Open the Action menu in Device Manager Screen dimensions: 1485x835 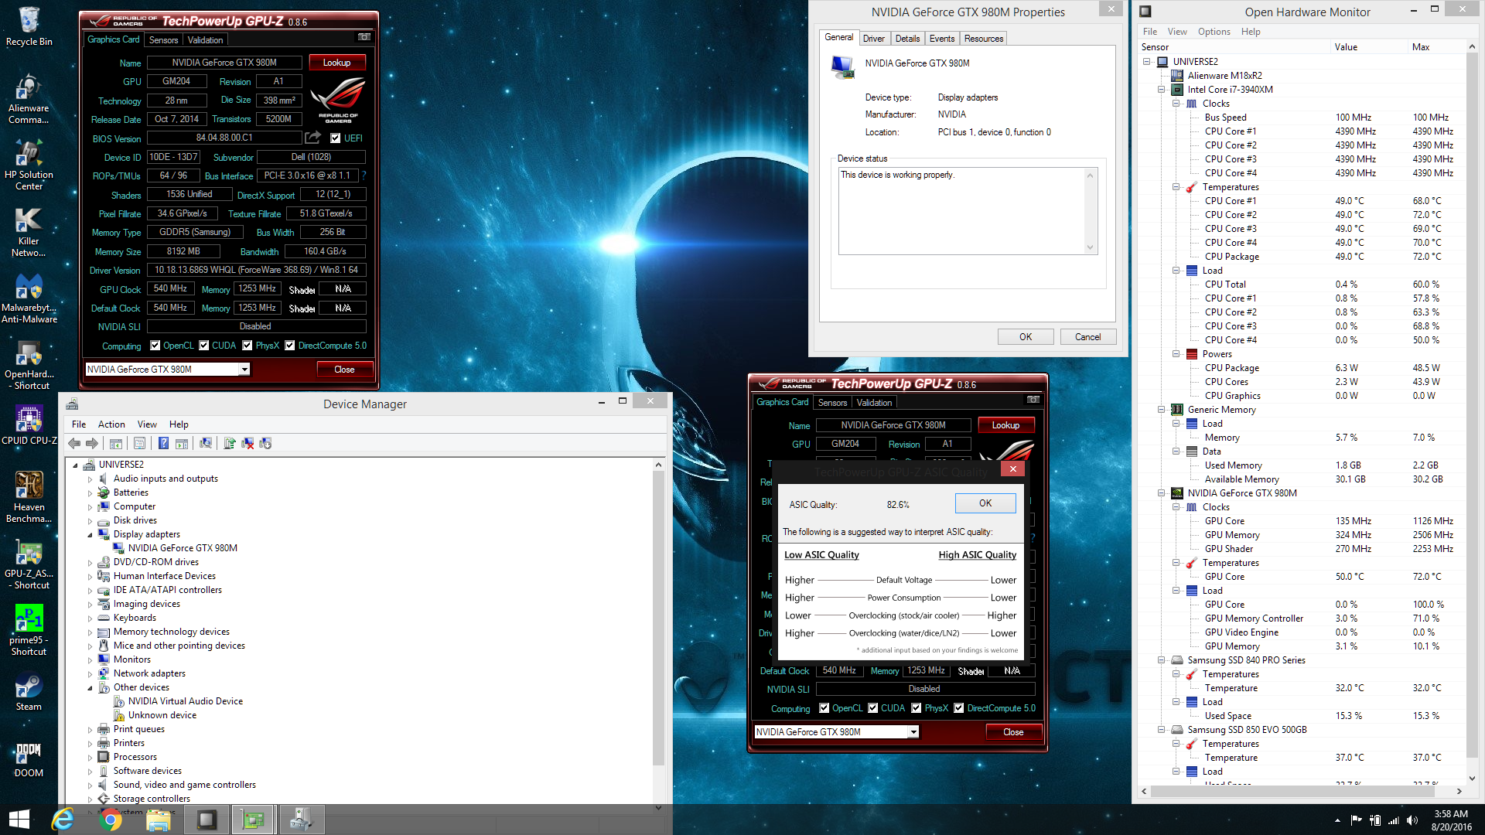[111, 424]
